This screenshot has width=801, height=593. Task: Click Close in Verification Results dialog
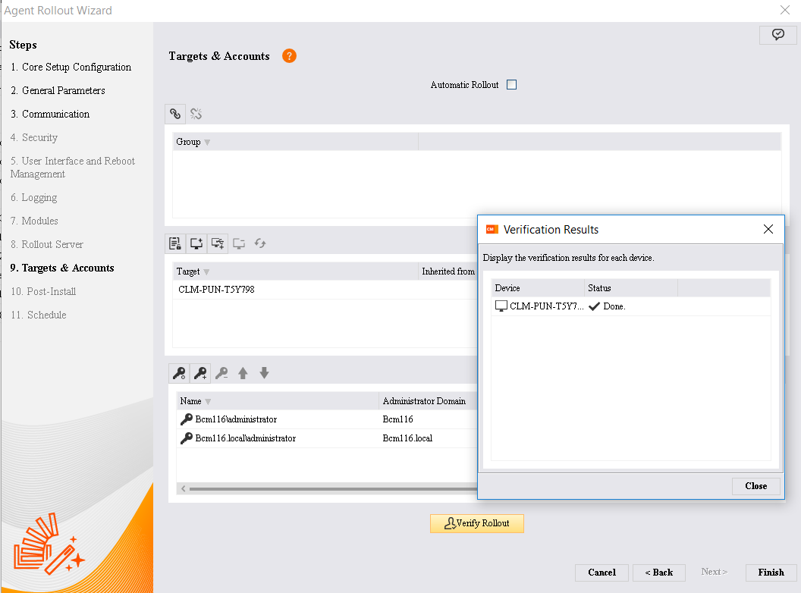(755, 486)
